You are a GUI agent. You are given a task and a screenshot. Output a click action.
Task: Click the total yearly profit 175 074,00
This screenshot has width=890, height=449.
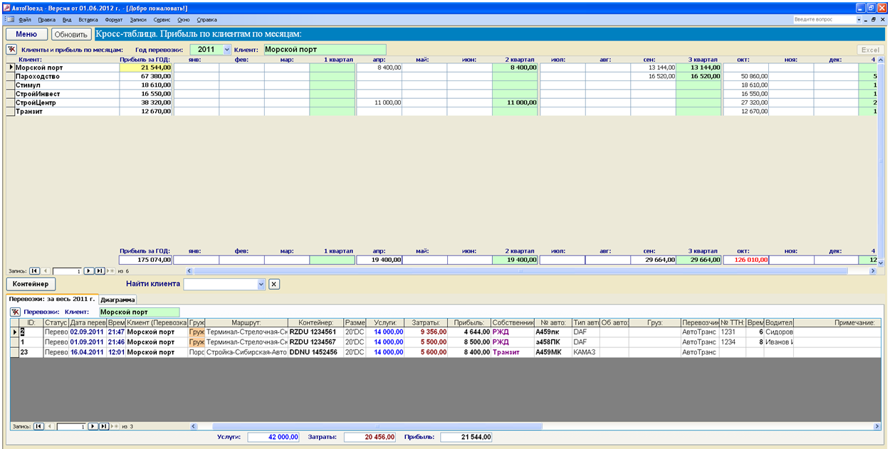146,260
